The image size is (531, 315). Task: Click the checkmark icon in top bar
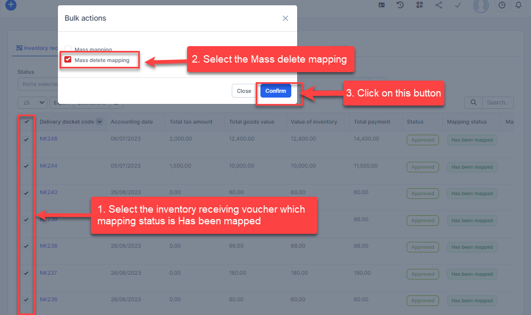[458, 5]
